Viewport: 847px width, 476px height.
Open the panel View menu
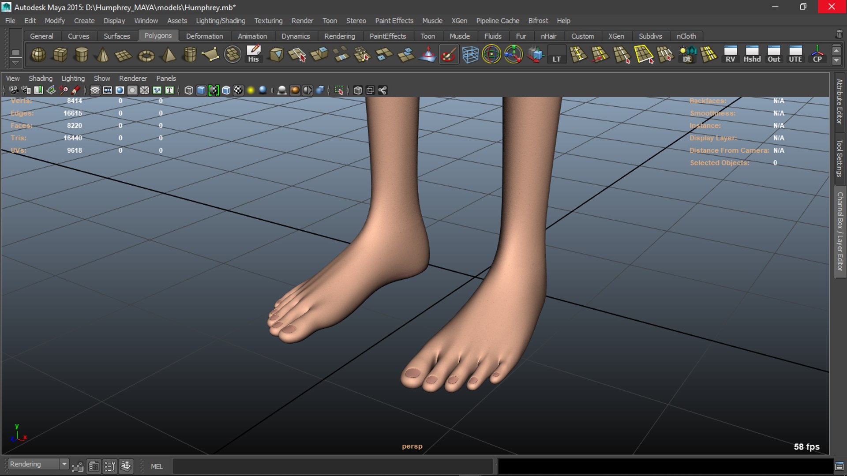pos(13,78)
